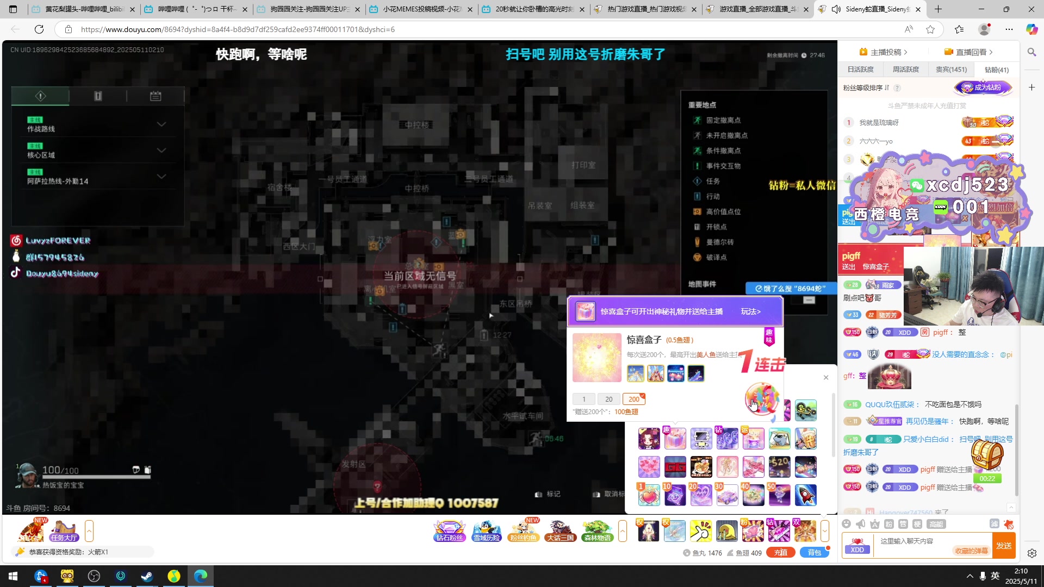The image size is (1044, 587).
Task: Choose quantity 1 for gift
Action: pos(584,399)
